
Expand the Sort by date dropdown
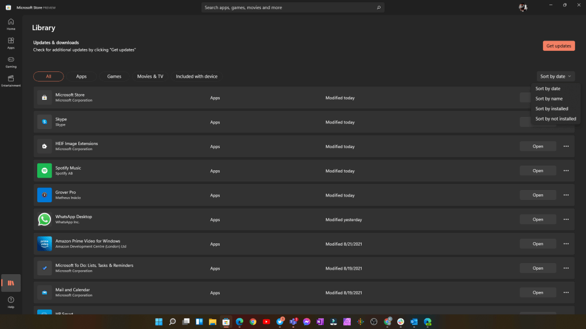(555, 76)
